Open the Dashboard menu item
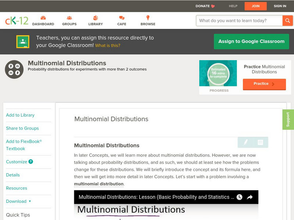Screen dimensions: 294x220 [43, 24]
